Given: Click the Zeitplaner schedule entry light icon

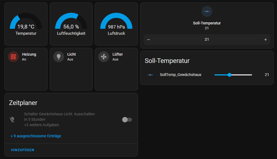Looking at the screenshot, I should click(12, 120).
